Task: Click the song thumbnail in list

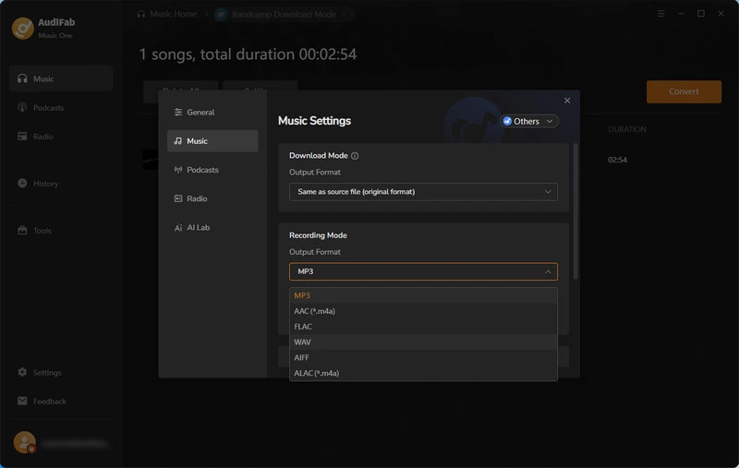Action: (151, 160)
